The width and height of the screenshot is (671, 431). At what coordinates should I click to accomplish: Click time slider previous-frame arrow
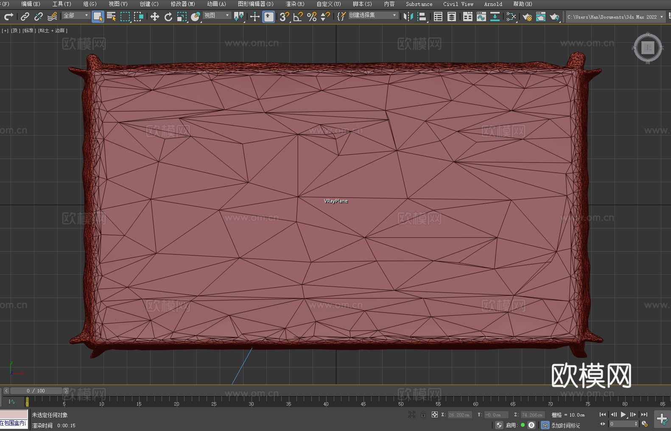pyautogui.click(x=6, y=391)
